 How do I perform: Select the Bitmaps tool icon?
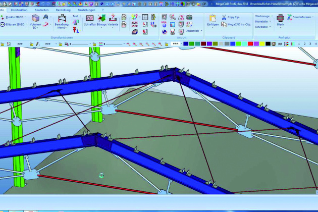pyautogui.click(x=101, y=19)
